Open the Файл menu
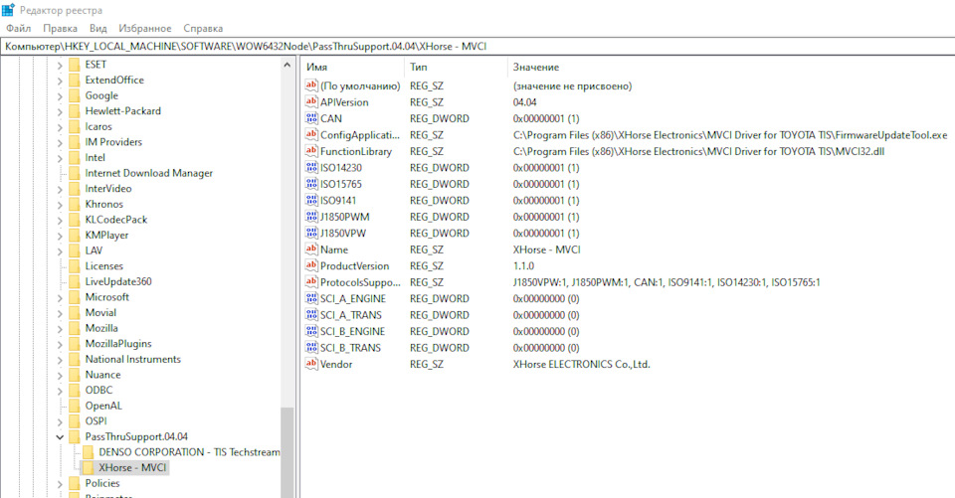Screen dimensions: 955x498 point(19,28)
